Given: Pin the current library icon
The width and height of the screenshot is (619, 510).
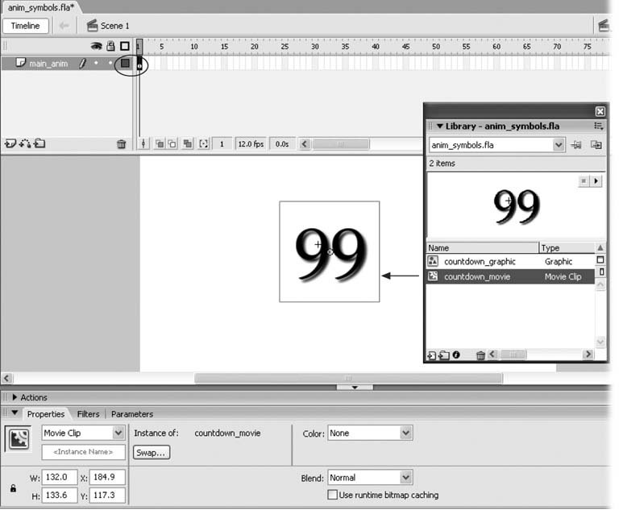Looking at the screenshot, I should pos(578,145).
